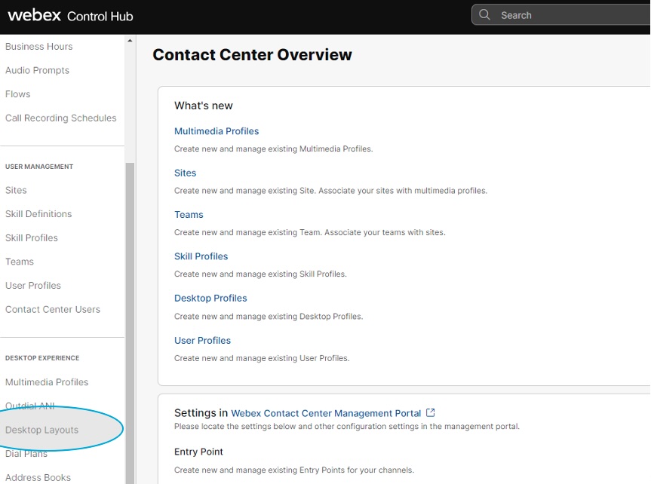Open Business Hours in sidebar
Screen dimensions: 651x484
click(39, 47)
